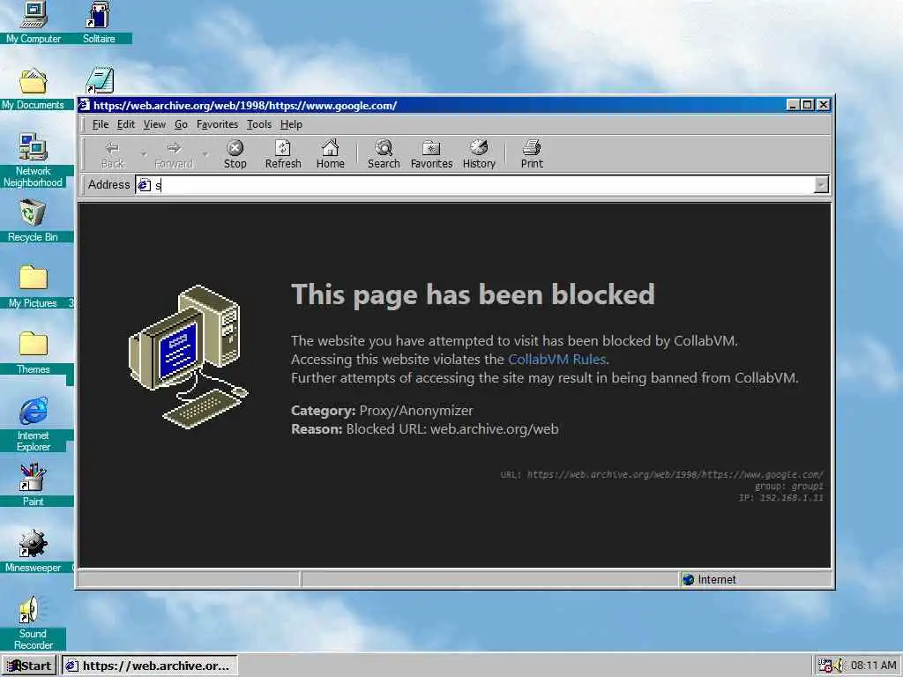Screen dimensions: 903x677
Task: Open the File menu
Action: [101, 124]
